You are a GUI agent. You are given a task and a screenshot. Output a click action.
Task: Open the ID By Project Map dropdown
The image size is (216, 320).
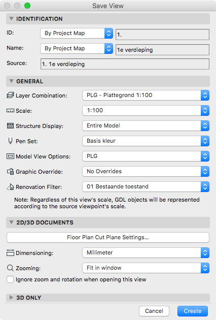click(x=77, y=33)
